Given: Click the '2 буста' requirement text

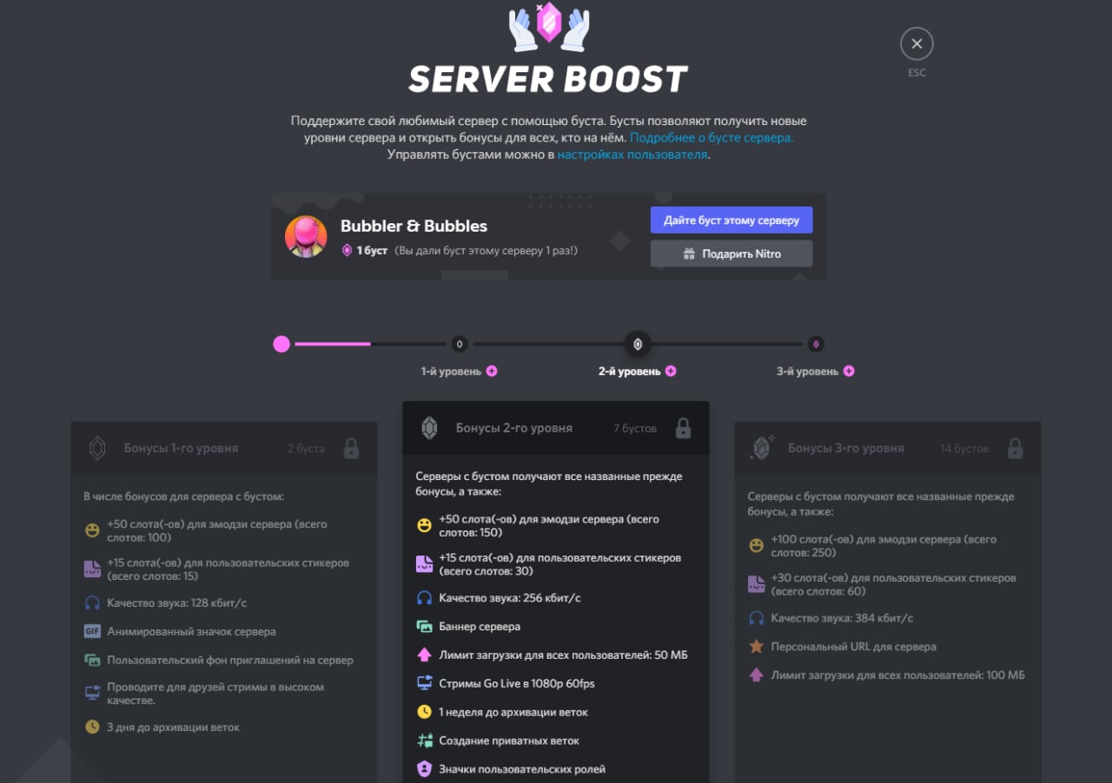Looking at the screenshot, I should [x=306, y=449].
